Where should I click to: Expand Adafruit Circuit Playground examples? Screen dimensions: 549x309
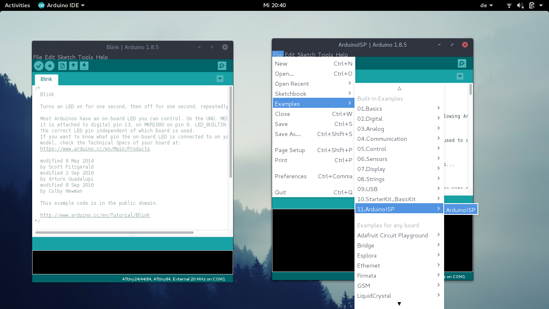[399, 235]
